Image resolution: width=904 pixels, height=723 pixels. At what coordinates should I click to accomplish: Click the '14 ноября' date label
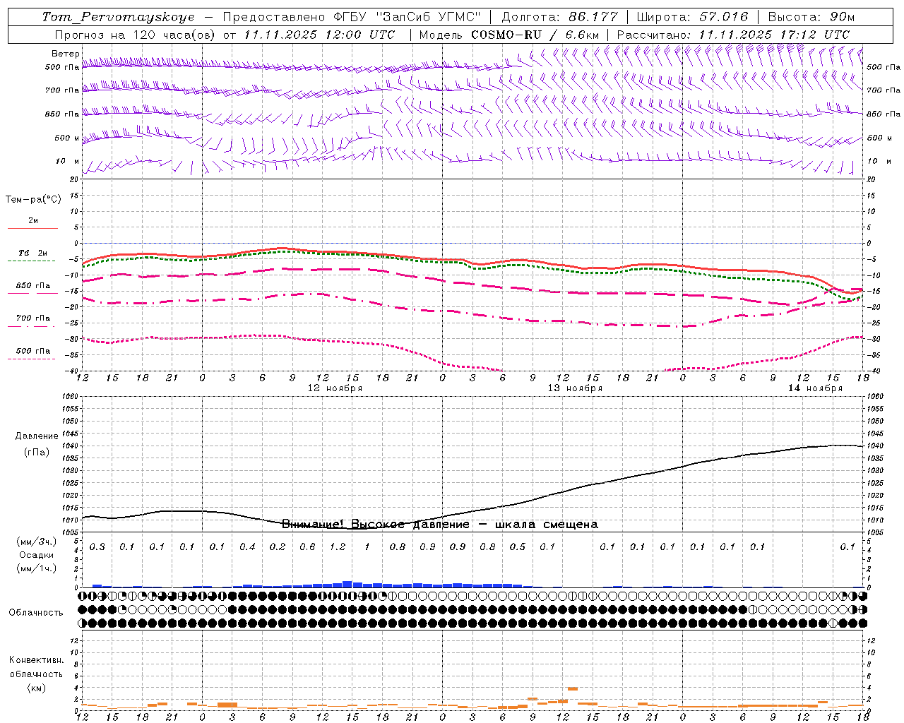(x=815, y=388)
